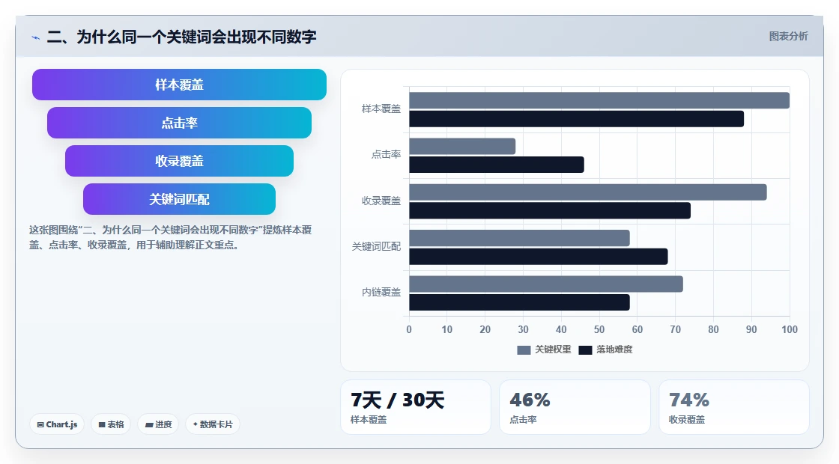Viewport: 839px width, 464px height.
Task: Click the 图表分析 label in header
Action: point(788,37)
